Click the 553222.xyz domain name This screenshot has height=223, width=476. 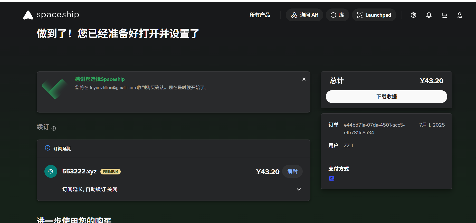(79, 171)
